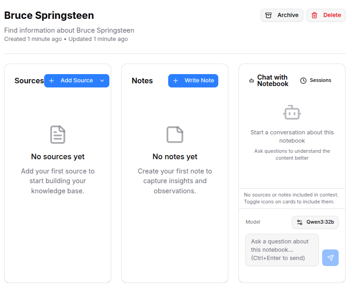Click the Write Note button label
Viewport: 352px width, 289px height.
point(199,81)
